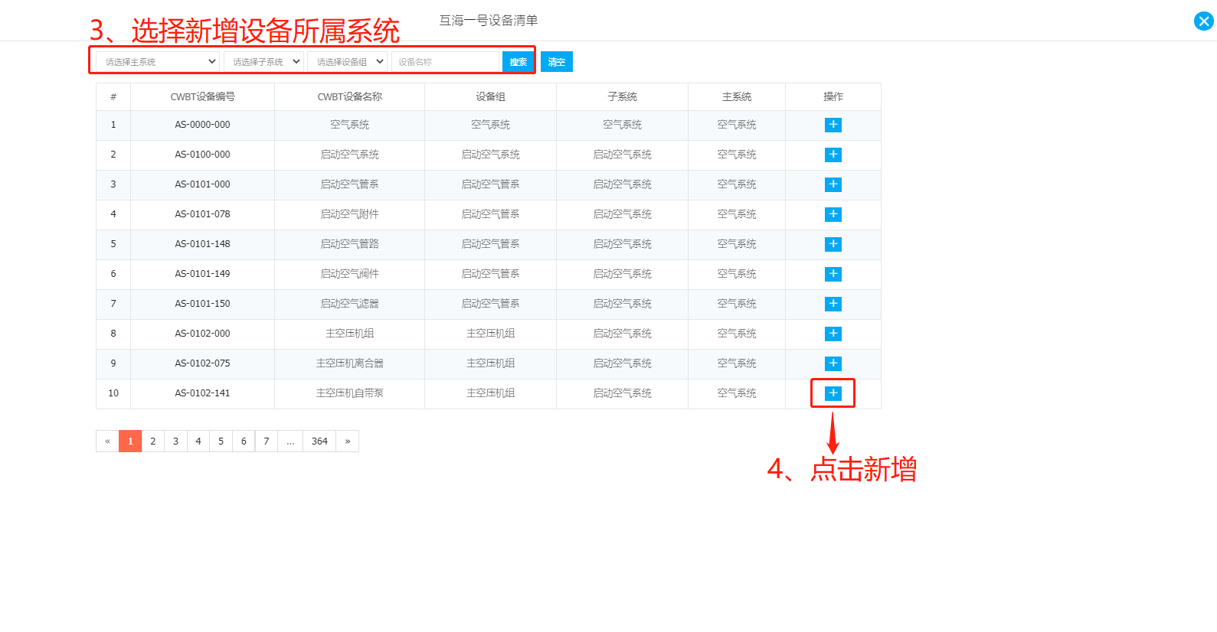Add device AS-0101-078 using plus icon
Image resolution: width=1217 pixels, height=632 pixels.
(833, 214)
